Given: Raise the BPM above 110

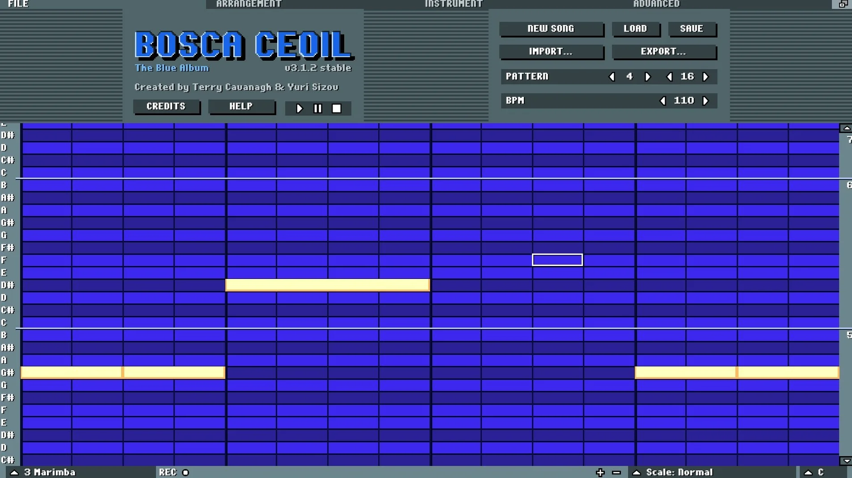Looking at the screenshot, I should 705,101.
